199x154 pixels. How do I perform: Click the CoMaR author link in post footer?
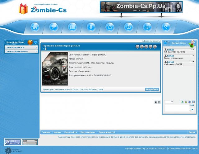point(100,89)
